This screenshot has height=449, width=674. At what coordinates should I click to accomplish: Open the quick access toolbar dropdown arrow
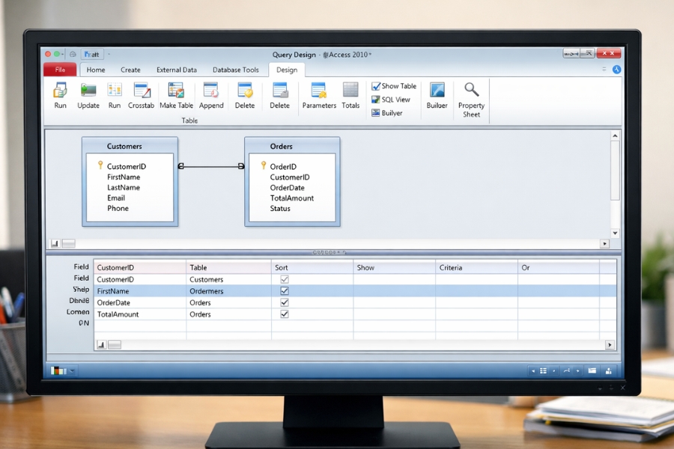click(x=109, y=55)
